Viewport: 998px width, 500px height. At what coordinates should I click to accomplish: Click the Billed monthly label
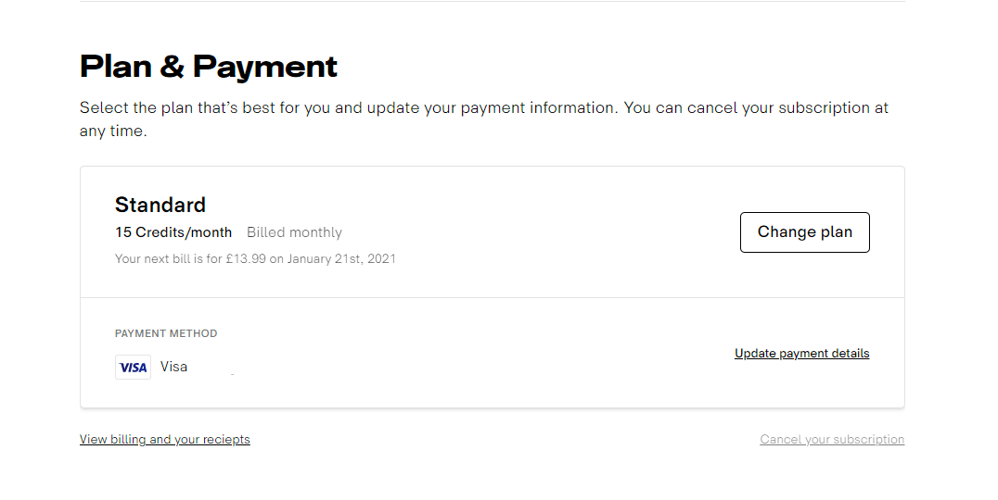(x=294, y=232)
